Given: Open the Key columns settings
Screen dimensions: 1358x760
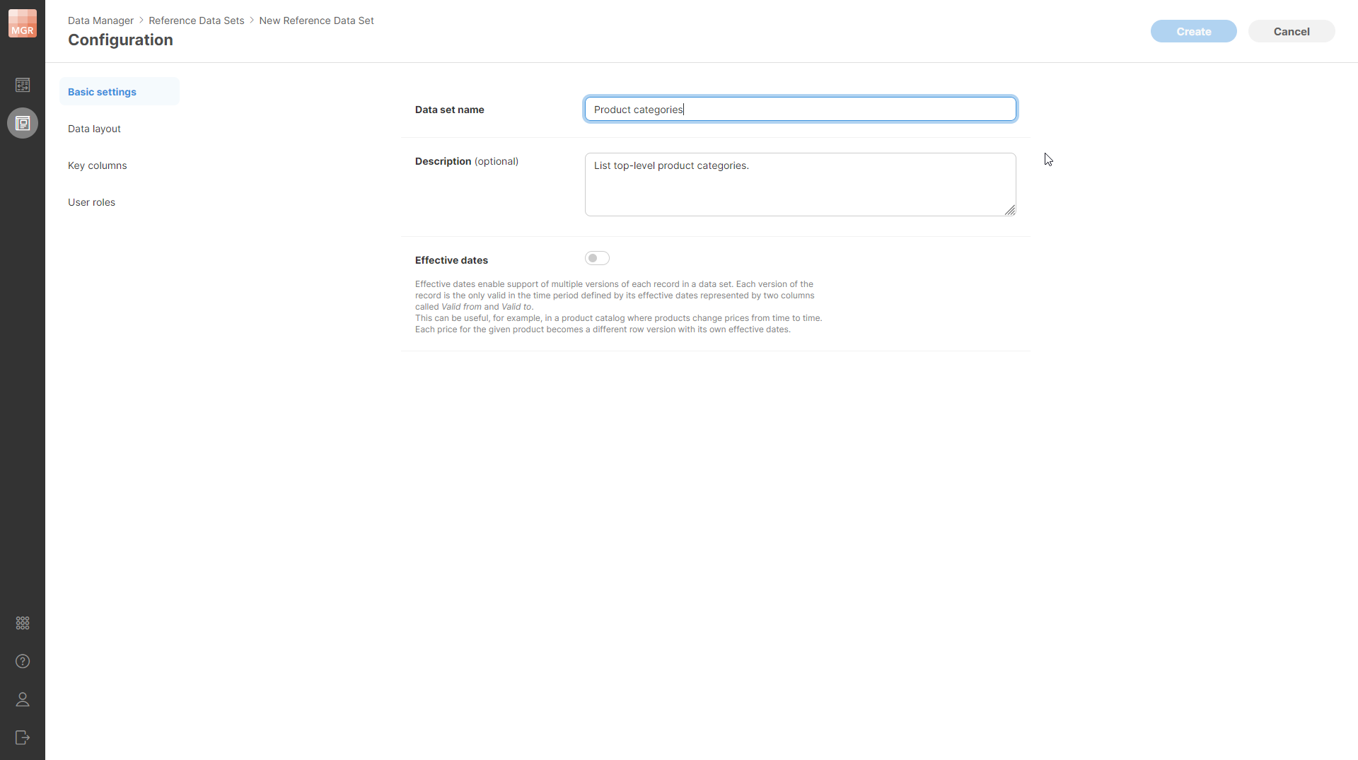Looking at the screenshot, I should [97, 165].
